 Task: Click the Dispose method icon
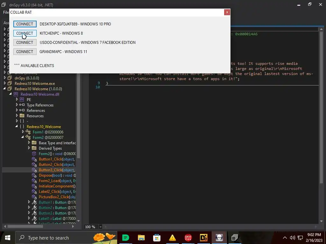34,175
